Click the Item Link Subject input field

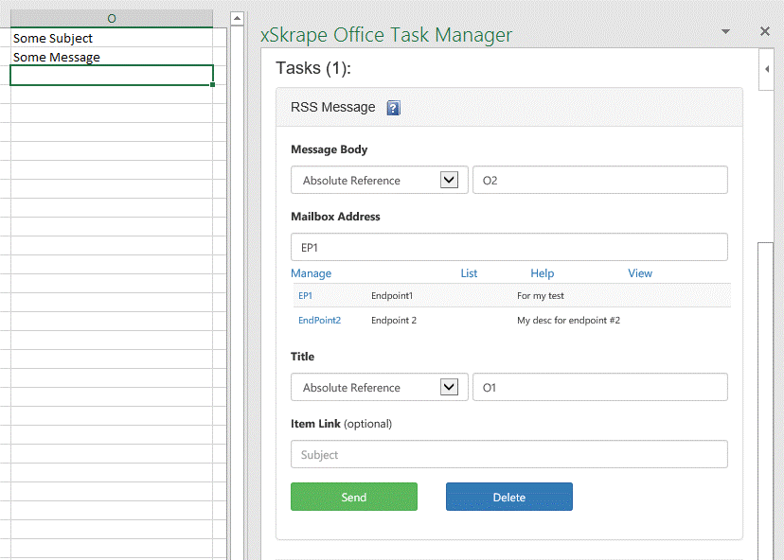pos(509,454)
